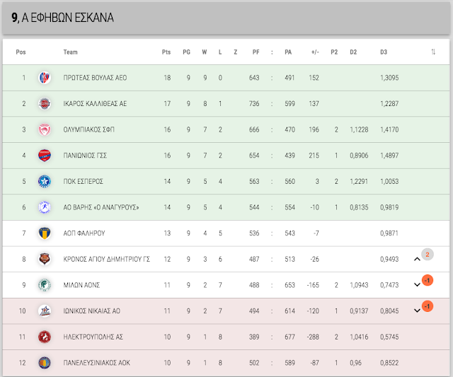Open the ΜΙΛΩΝ ΑΟΝΣ team link
Viewport: 453px width, 377px height.
point(81,285)
